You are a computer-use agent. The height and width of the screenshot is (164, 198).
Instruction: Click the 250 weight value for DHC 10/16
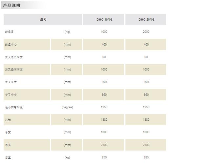(104, 157)
